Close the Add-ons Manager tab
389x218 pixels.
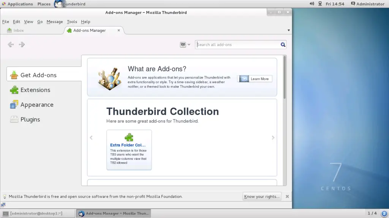119,30
